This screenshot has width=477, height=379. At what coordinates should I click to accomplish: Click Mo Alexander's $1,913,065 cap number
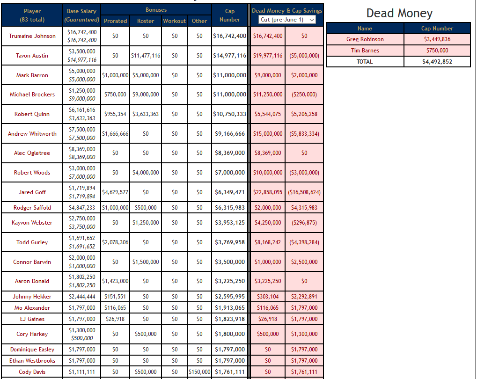230,308
